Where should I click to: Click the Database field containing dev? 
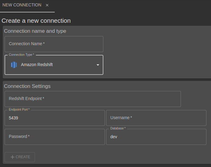pos(156,137)
